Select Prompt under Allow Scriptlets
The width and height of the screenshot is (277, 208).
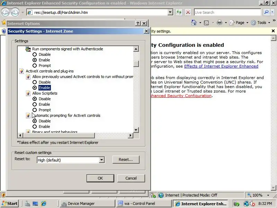[x=35, y=110]
